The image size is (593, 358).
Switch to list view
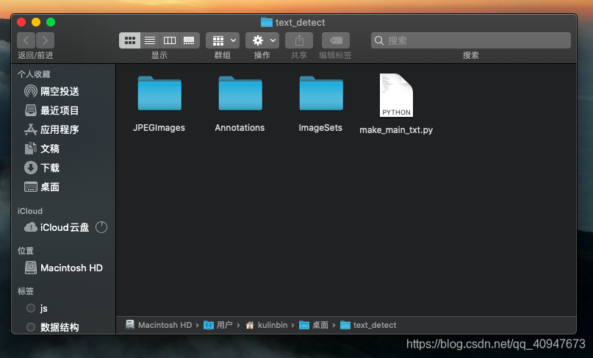pyautogui.click(x=150, y=40)
